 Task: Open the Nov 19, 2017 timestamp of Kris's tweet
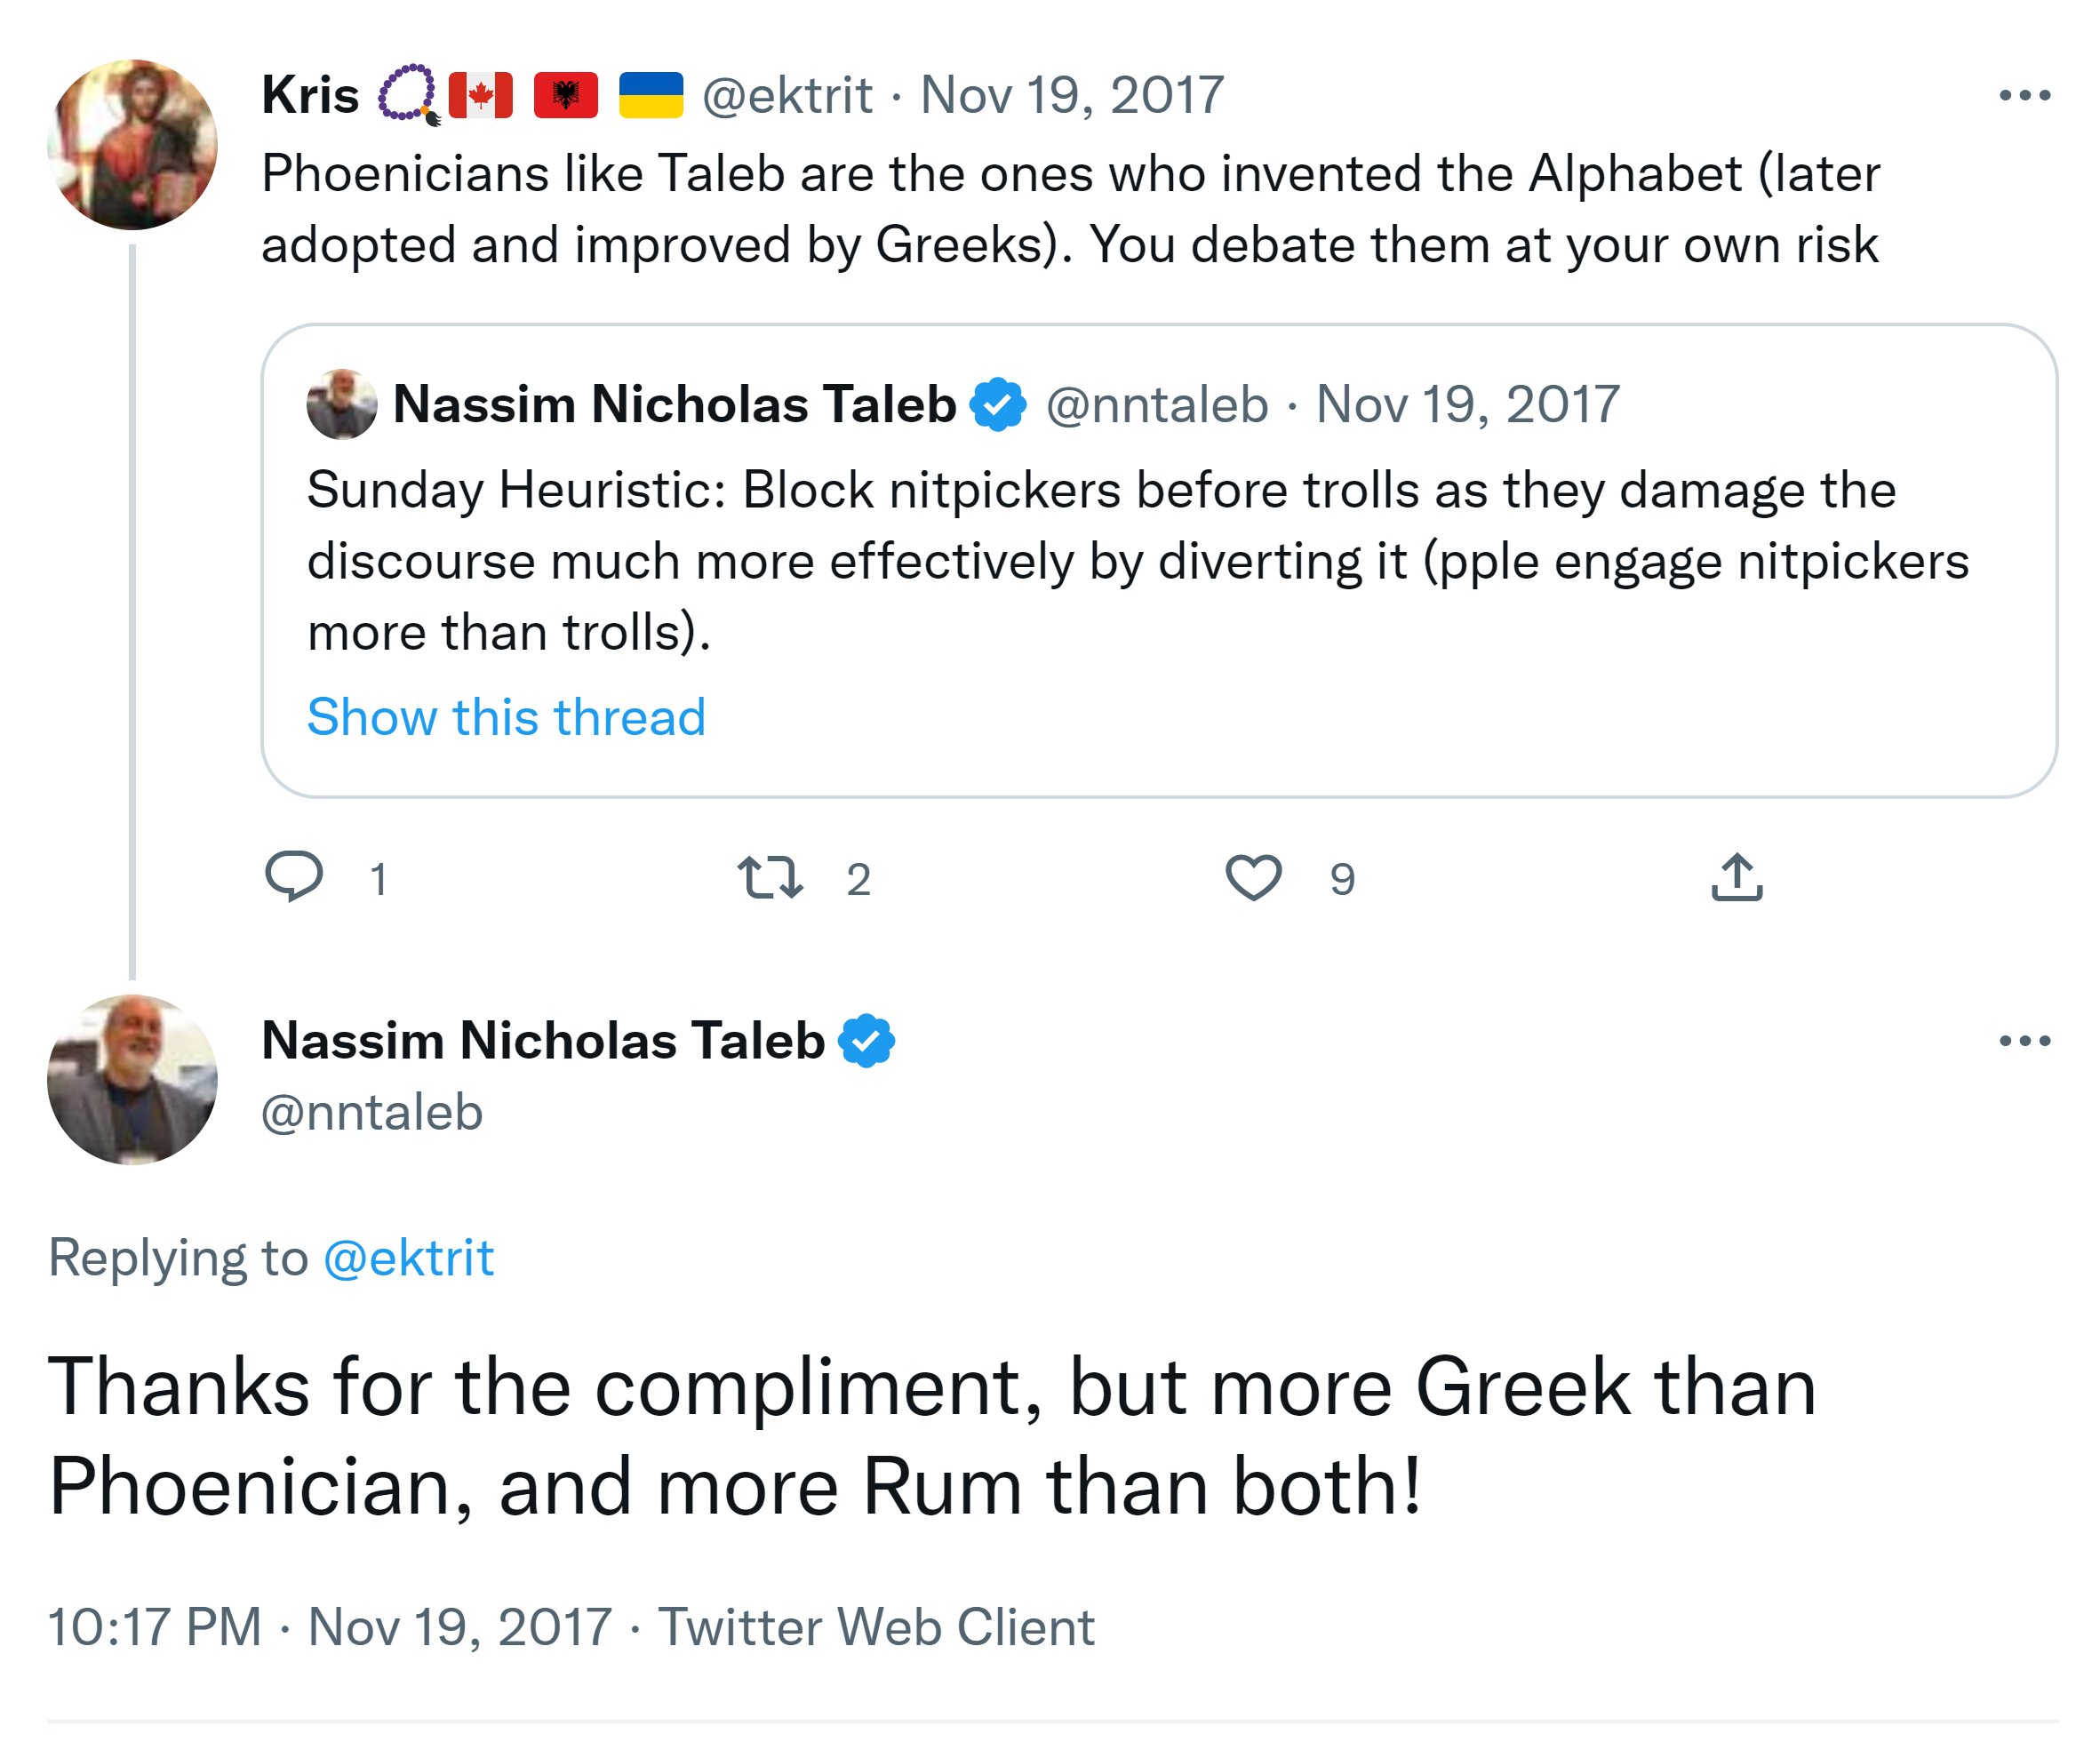click(1071, 96)
